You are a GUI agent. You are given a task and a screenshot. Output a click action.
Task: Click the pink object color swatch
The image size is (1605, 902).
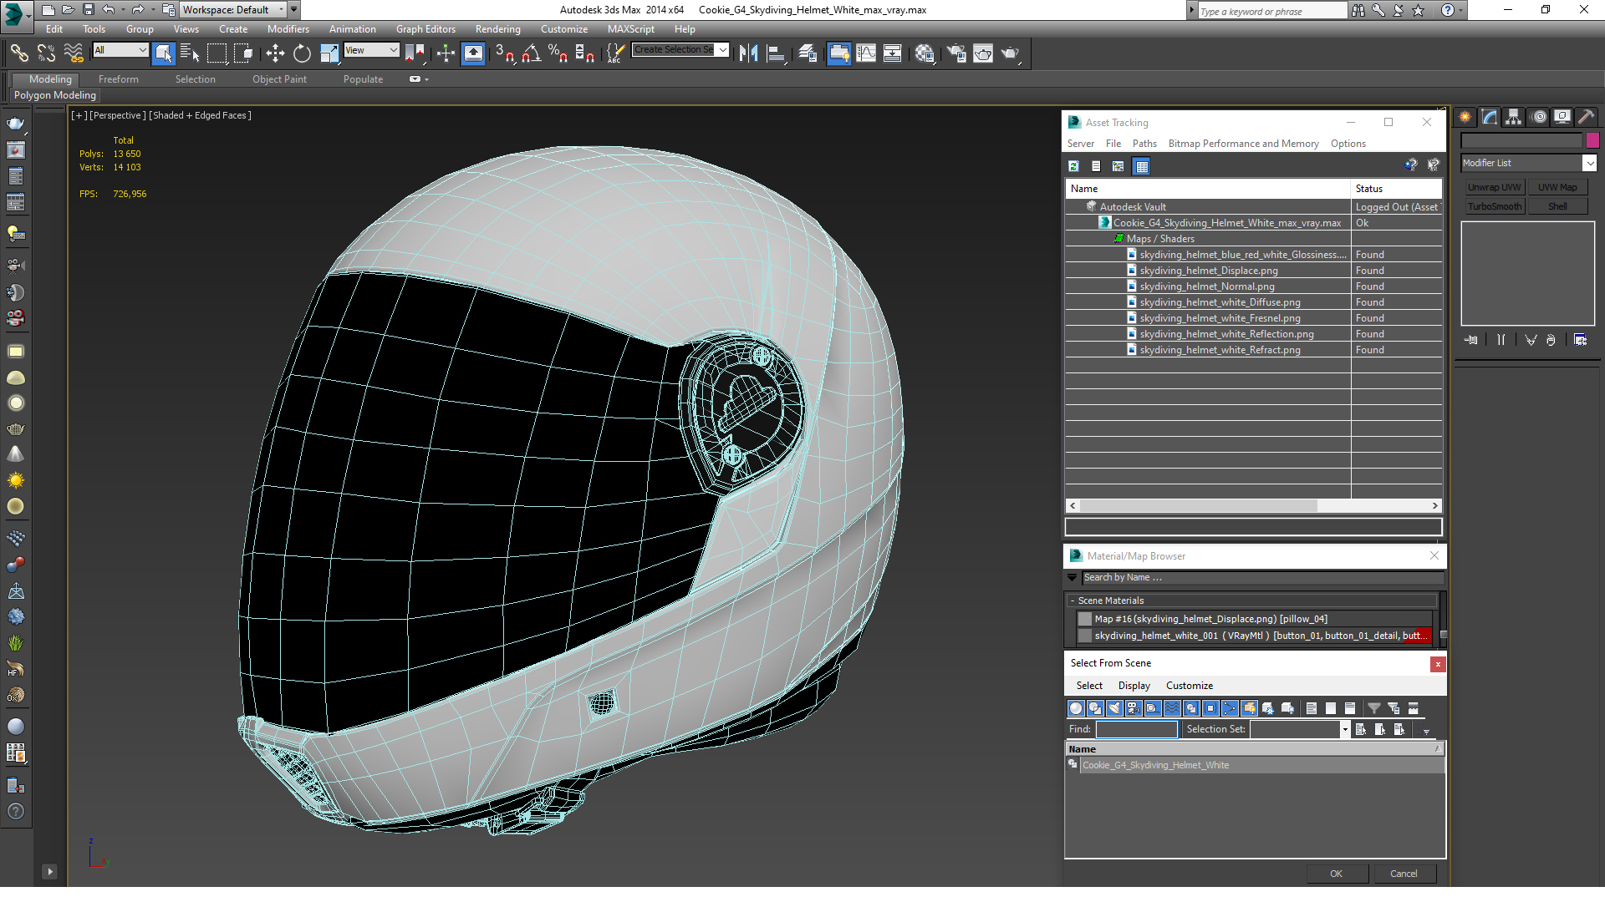(x=1592, y=141)
